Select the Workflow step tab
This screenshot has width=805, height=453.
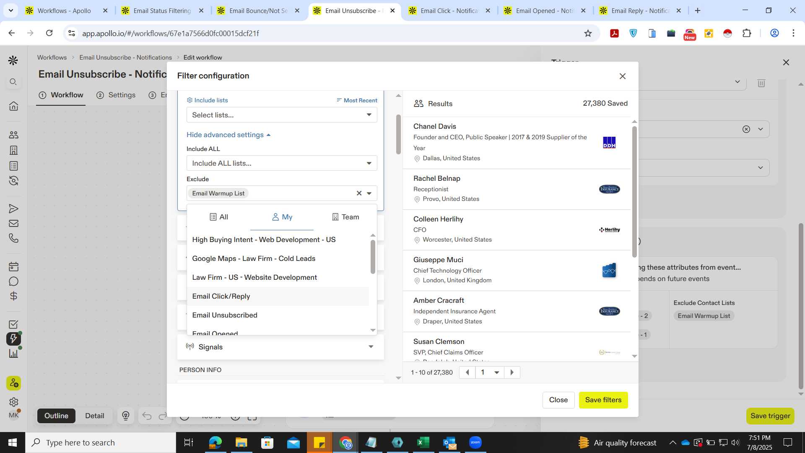(x=61, y=95)
